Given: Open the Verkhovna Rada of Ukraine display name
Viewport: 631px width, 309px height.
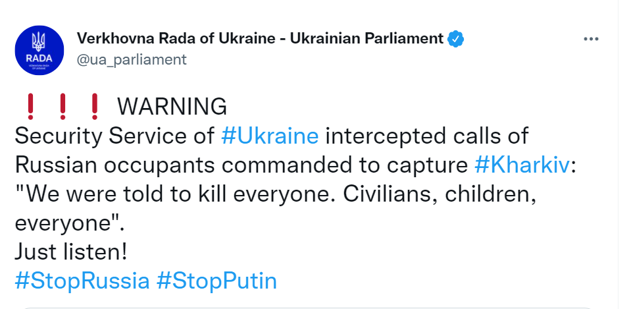Looking at the screenshot, I should [x=261, y=38].
